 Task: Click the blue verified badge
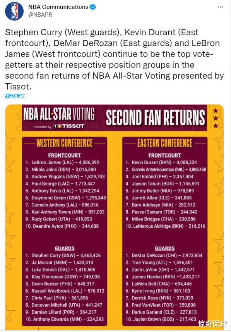[92, 7]
